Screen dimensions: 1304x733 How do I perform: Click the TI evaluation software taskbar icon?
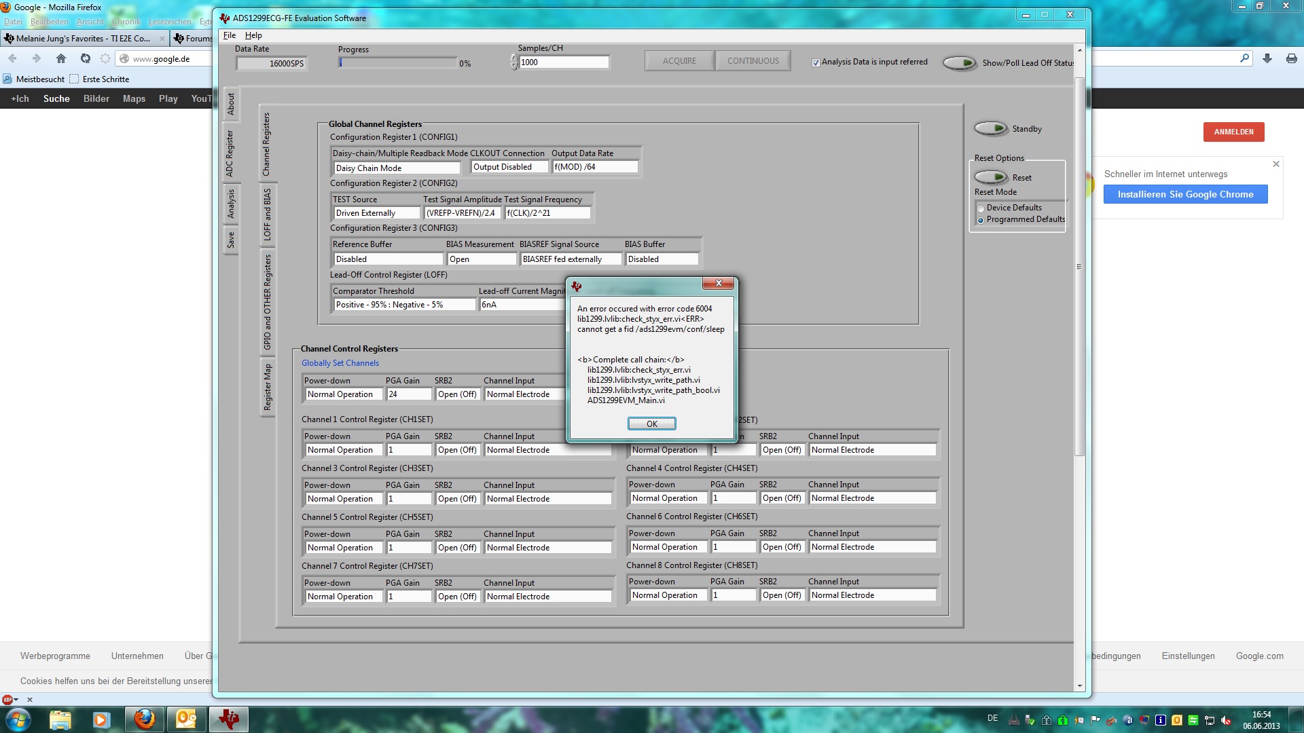[228, 719]
